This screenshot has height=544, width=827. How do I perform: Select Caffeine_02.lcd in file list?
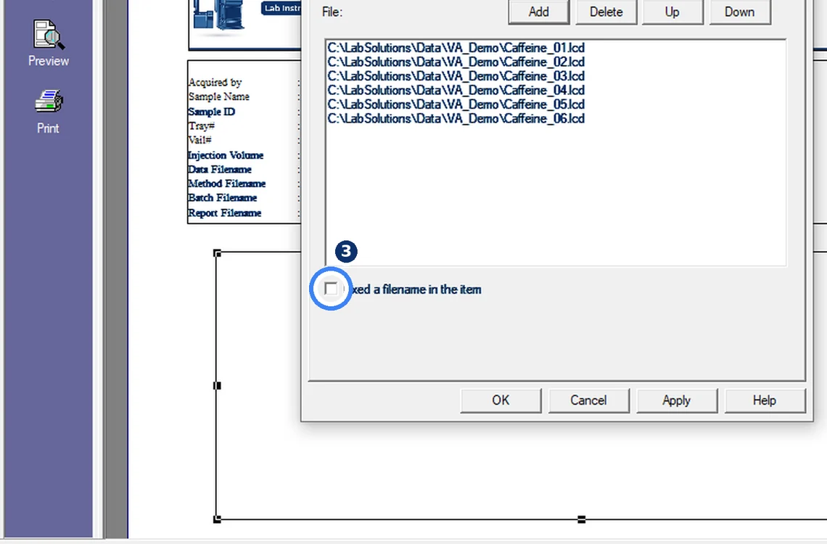[x=456, y=62]
